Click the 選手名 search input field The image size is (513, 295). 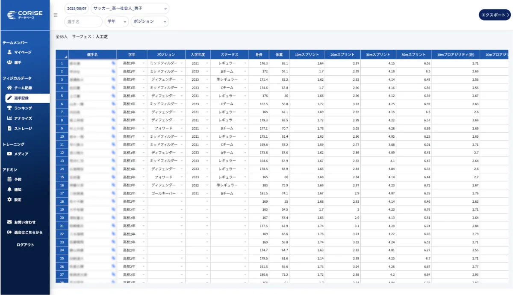83,21
